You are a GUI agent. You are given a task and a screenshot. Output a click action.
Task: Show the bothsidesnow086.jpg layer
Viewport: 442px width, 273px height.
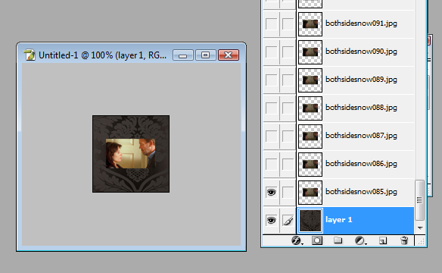pyautogui.click(x=271, y=165)
